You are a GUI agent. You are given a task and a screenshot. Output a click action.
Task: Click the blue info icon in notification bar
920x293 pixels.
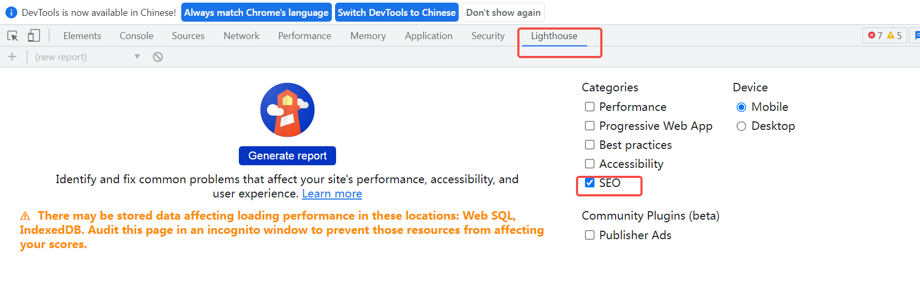point(11,12)
